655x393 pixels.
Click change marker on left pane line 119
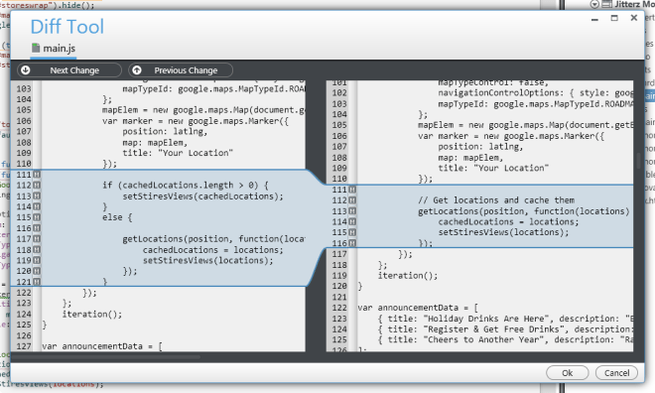(37, 260)
